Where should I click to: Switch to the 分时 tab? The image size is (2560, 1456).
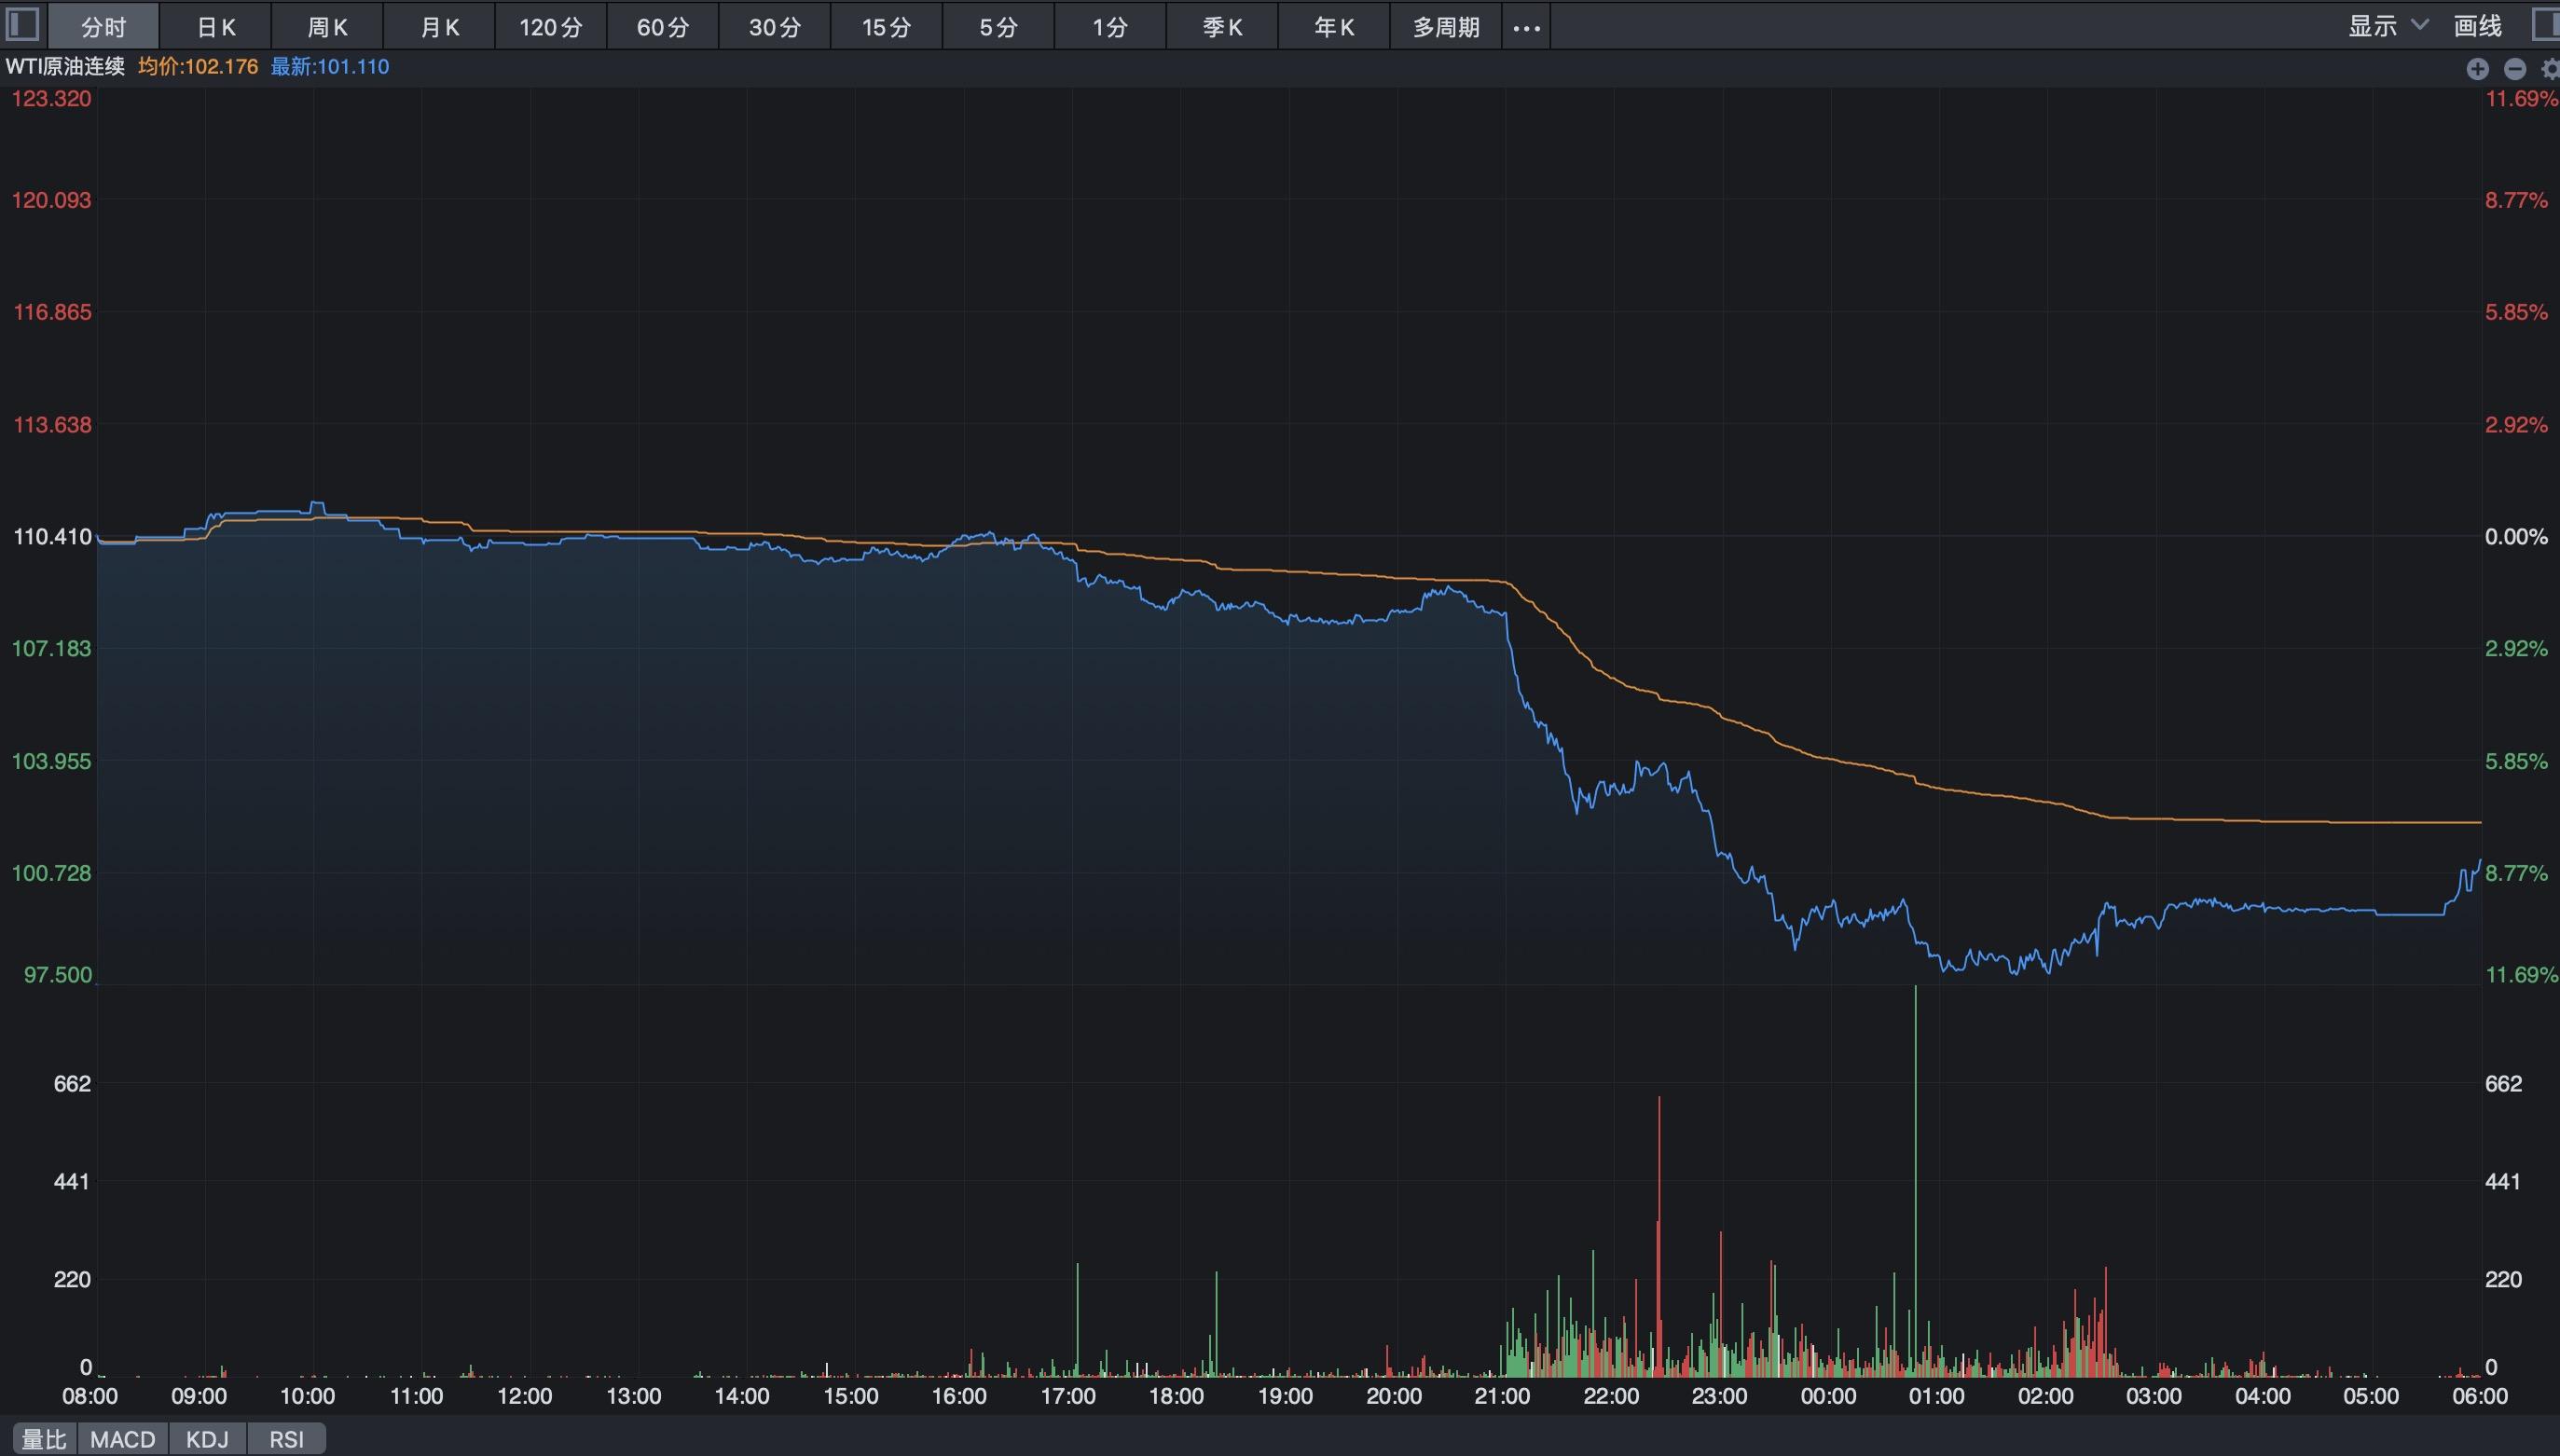[103, 26]
